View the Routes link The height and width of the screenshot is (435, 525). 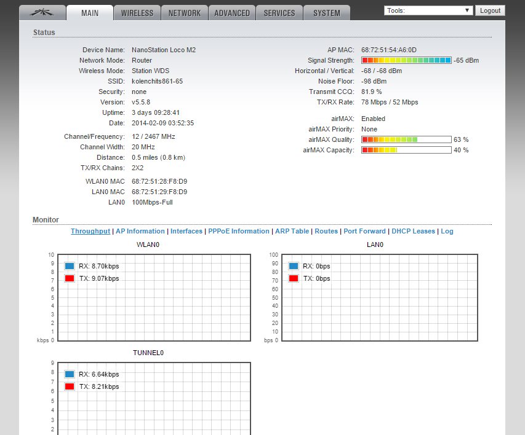point(326,231)
